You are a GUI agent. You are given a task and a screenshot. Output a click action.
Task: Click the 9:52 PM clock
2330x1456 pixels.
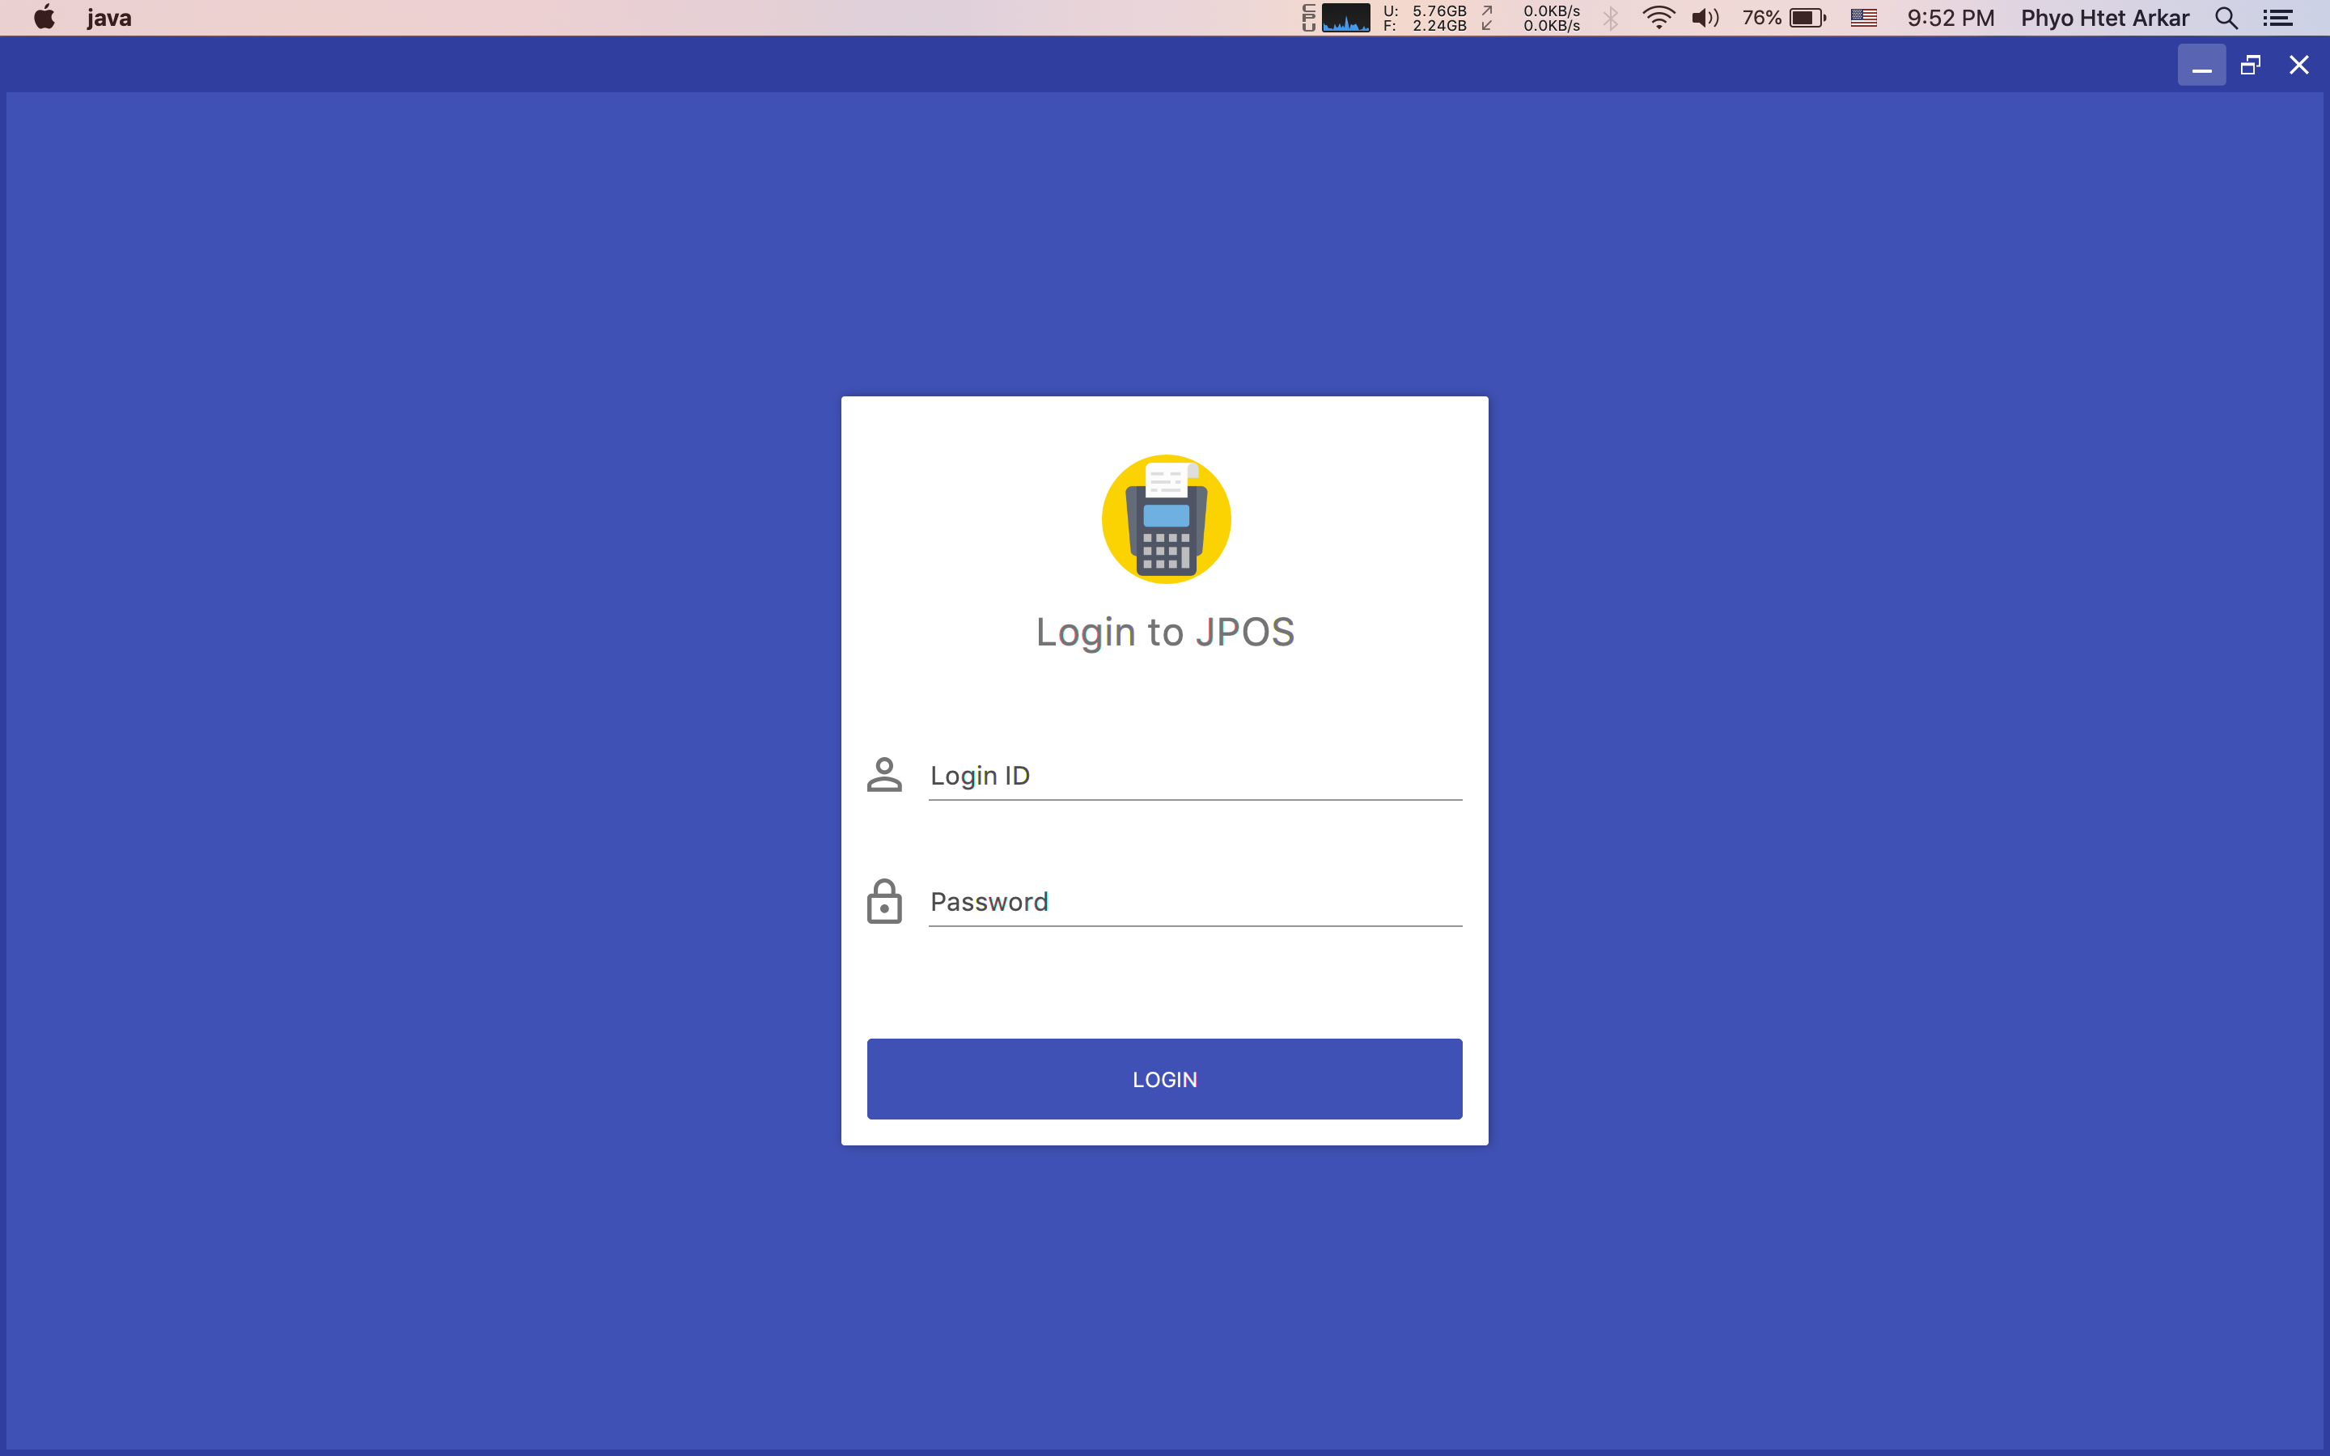(x=1951, y=17)
